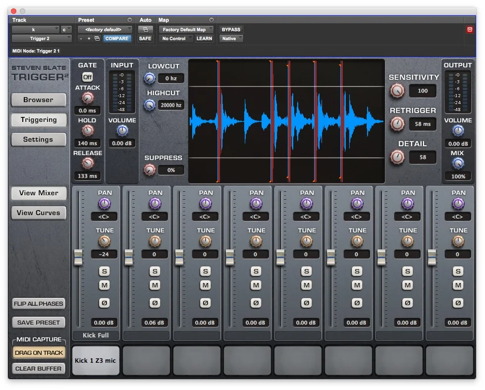This screenshot has width=485, height=390.
Task: Open the Trigger 2 plugin selector dropdown
Action: 42,38
